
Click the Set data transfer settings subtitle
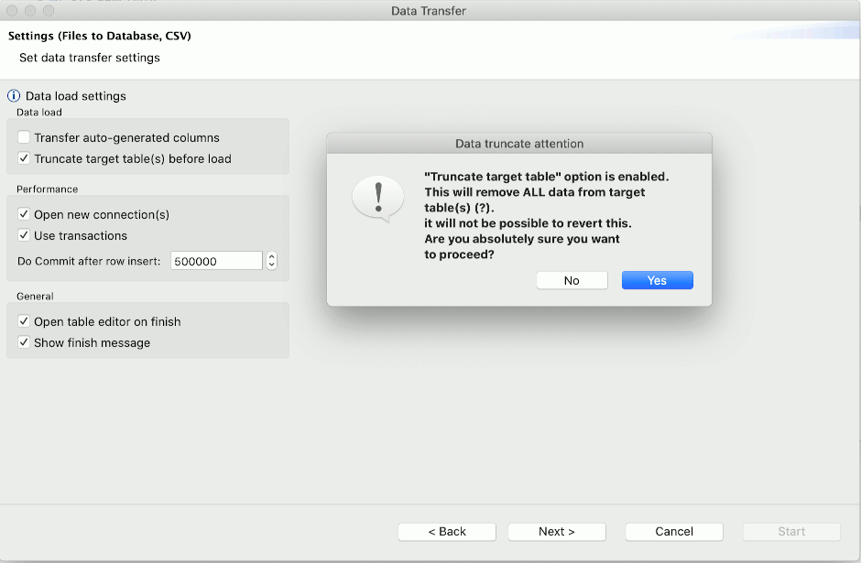90,58
